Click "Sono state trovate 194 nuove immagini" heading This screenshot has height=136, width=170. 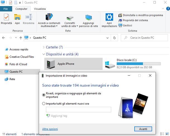pyautogui.click(x=80, y=85)
